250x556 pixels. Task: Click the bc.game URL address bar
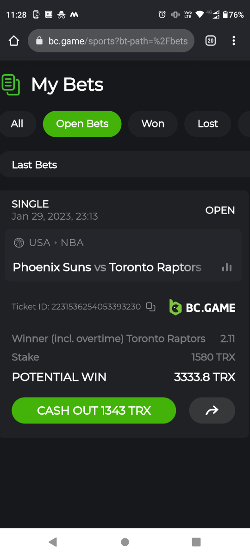[x=111, y=41]
